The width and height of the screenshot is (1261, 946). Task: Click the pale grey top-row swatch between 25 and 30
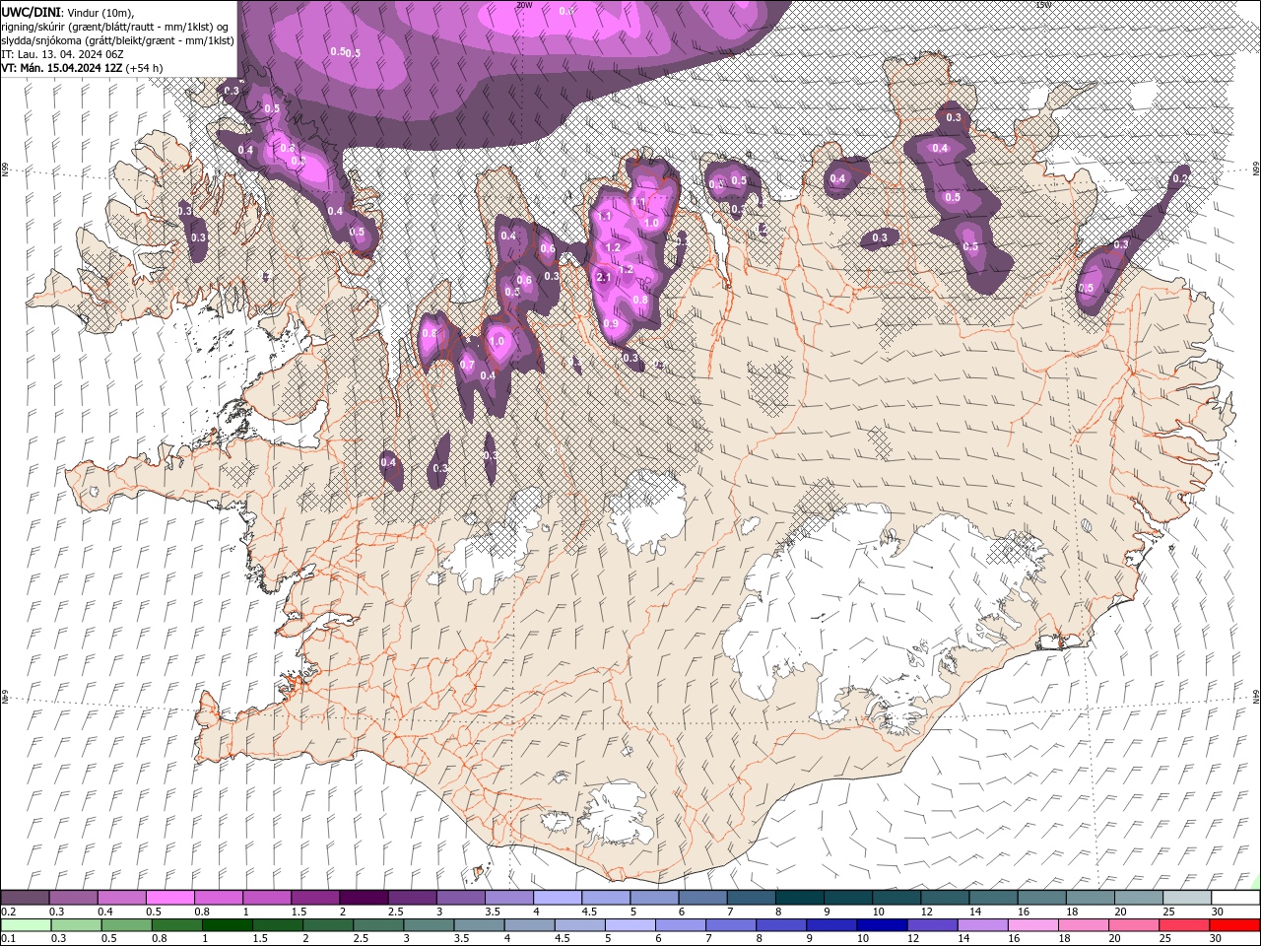[1187, 898]
